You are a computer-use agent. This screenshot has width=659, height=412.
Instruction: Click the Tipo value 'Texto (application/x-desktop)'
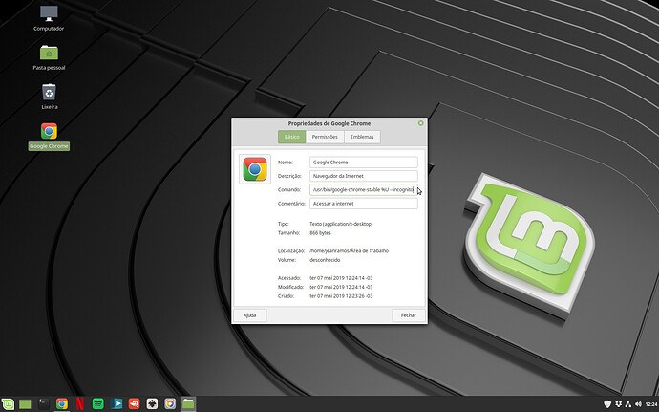tap(341, 224)
